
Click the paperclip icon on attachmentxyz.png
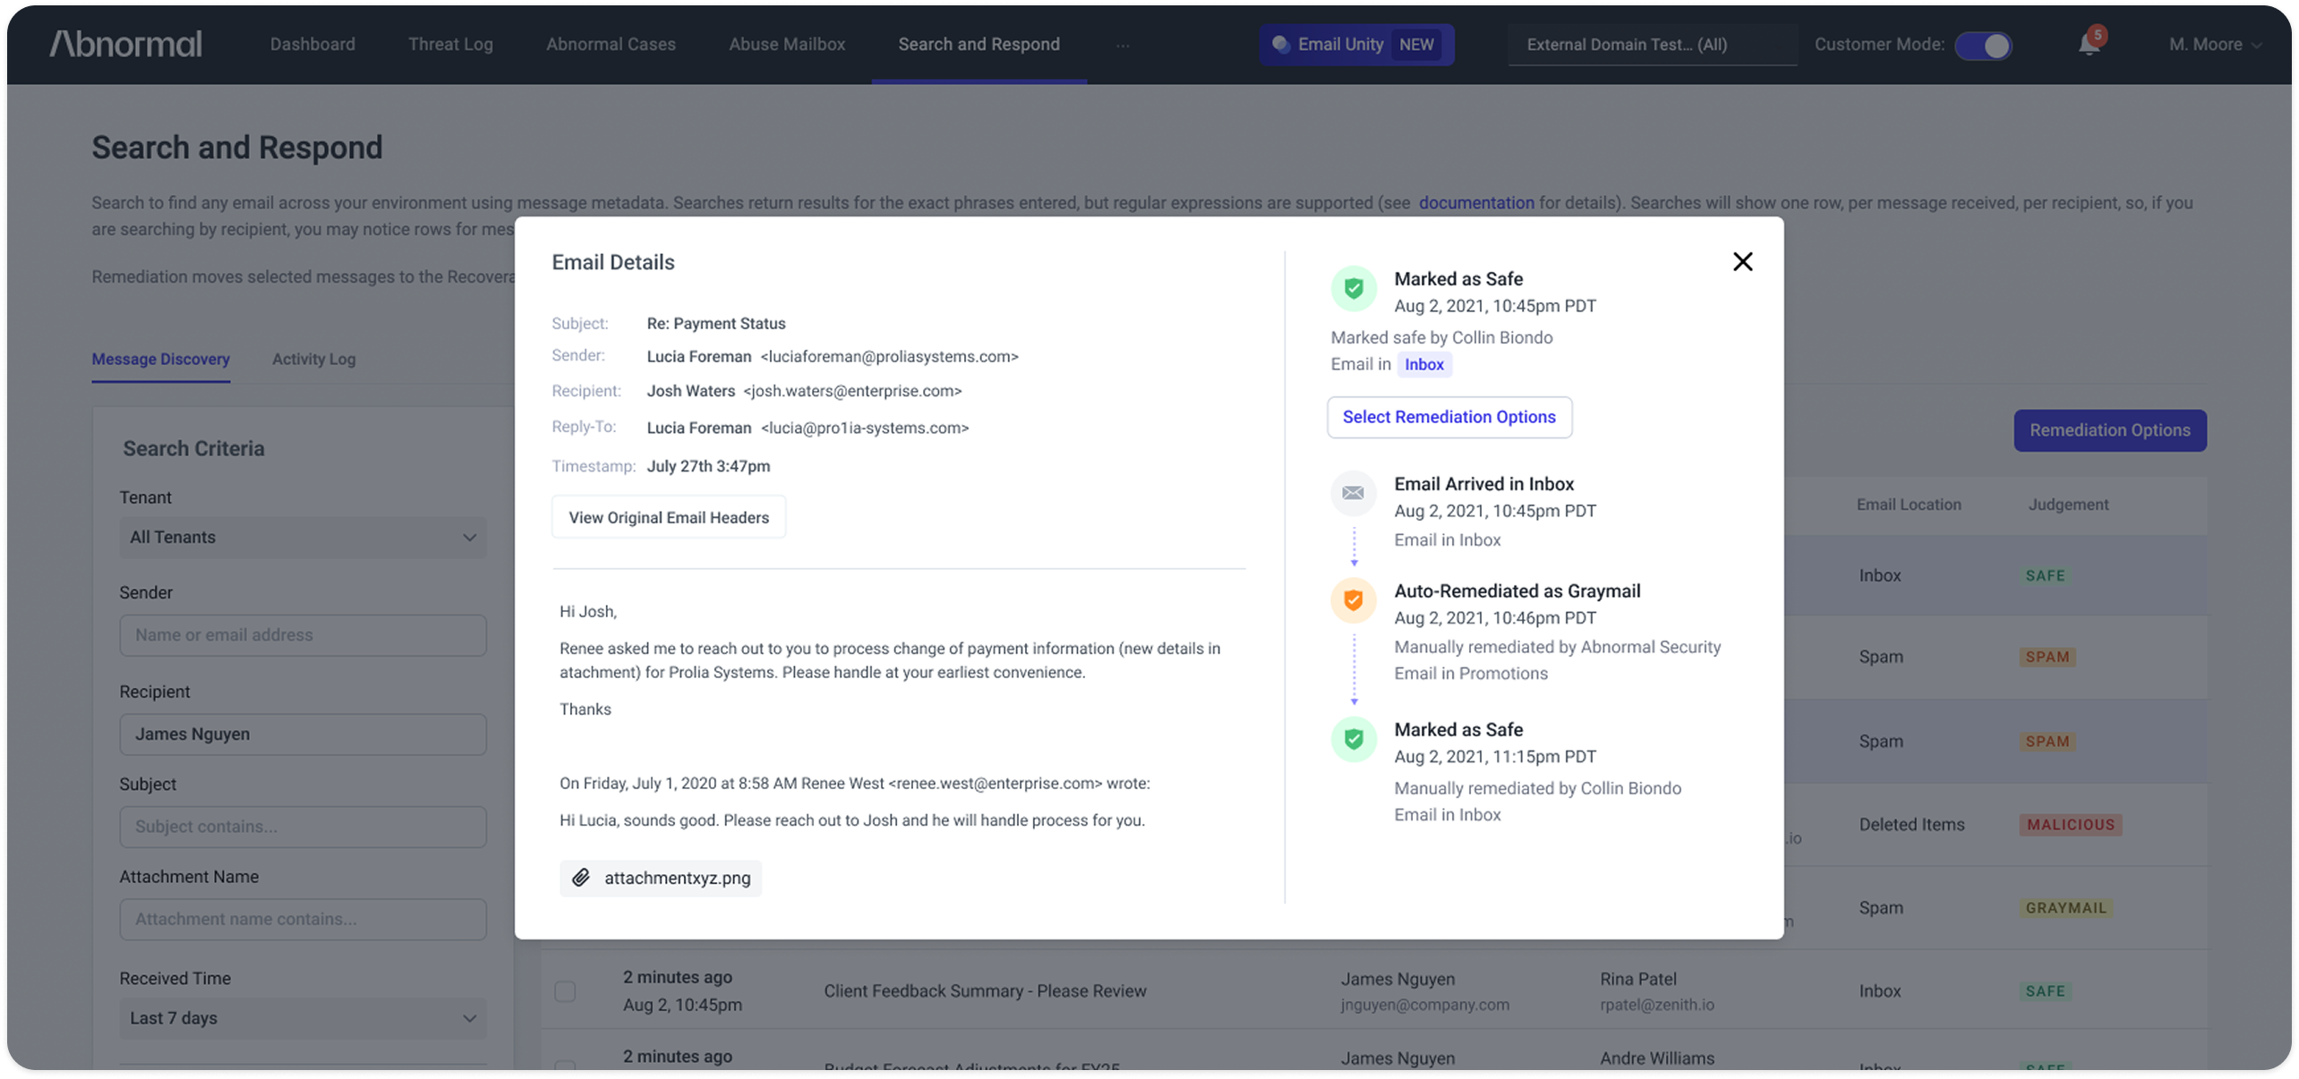(581, 878)
